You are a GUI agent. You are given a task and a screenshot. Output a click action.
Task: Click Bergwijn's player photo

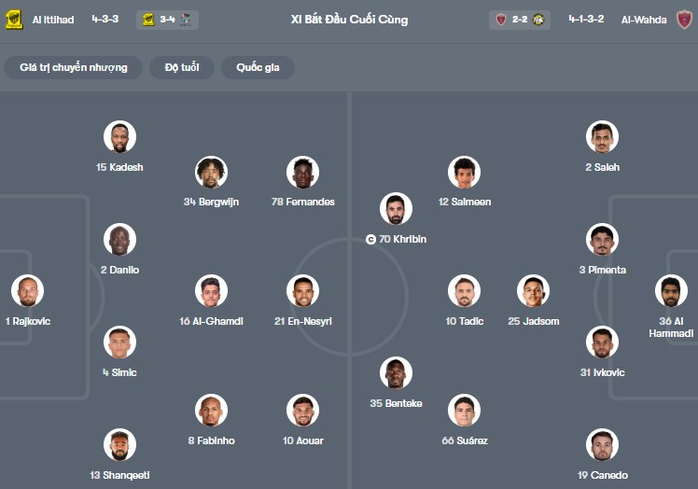[x=212, y=172]
